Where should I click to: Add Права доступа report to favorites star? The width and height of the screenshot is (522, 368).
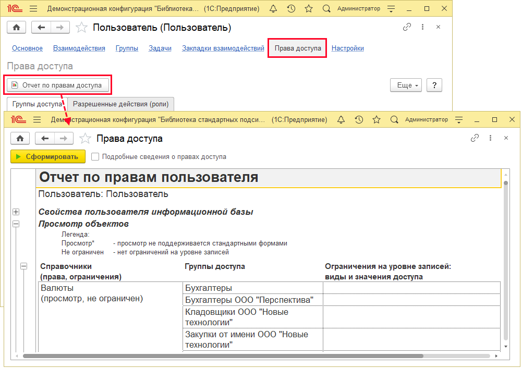click(85, 138)
